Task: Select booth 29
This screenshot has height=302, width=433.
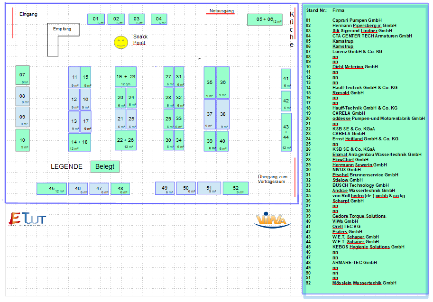Action: (168, 119)
